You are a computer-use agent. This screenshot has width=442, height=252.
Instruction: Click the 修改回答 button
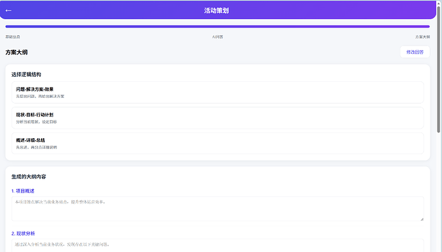coord(415,52)
